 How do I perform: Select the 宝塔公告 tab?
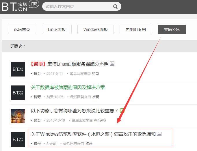click(x=172, y=29)
